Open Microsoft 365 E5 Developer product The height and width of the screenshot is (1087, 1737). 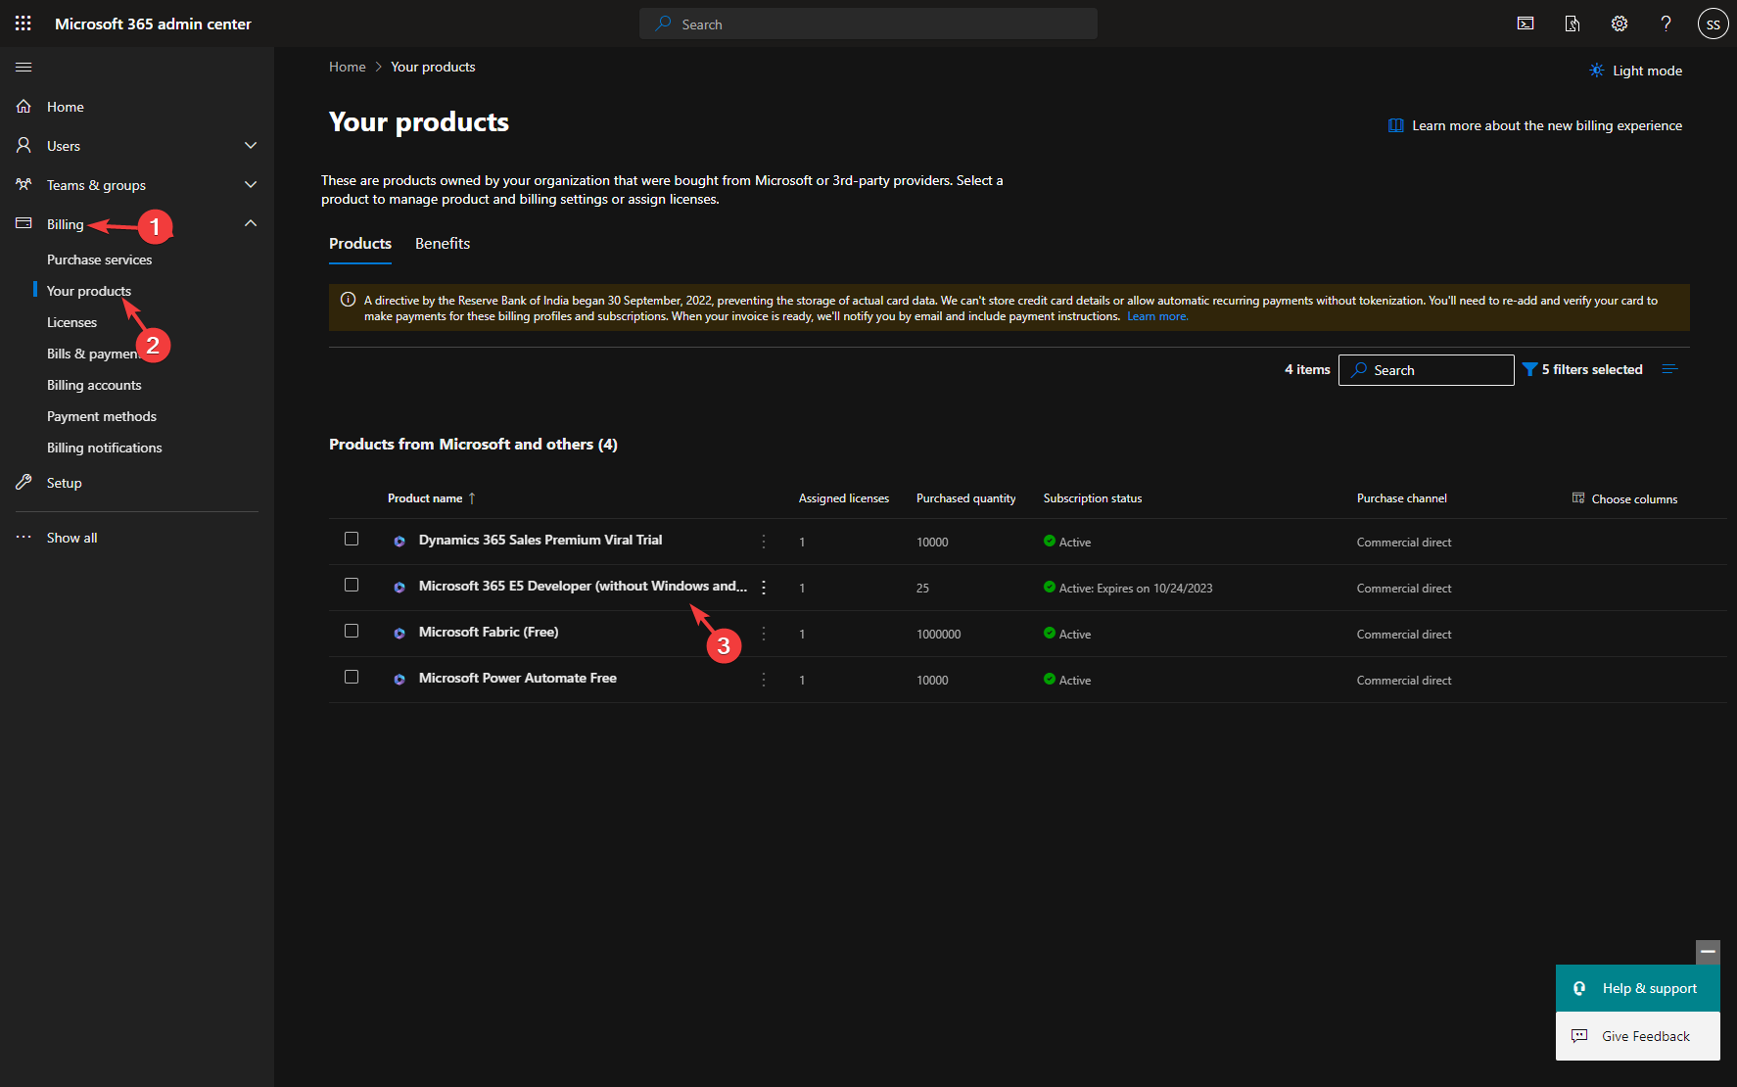point(583,586)
